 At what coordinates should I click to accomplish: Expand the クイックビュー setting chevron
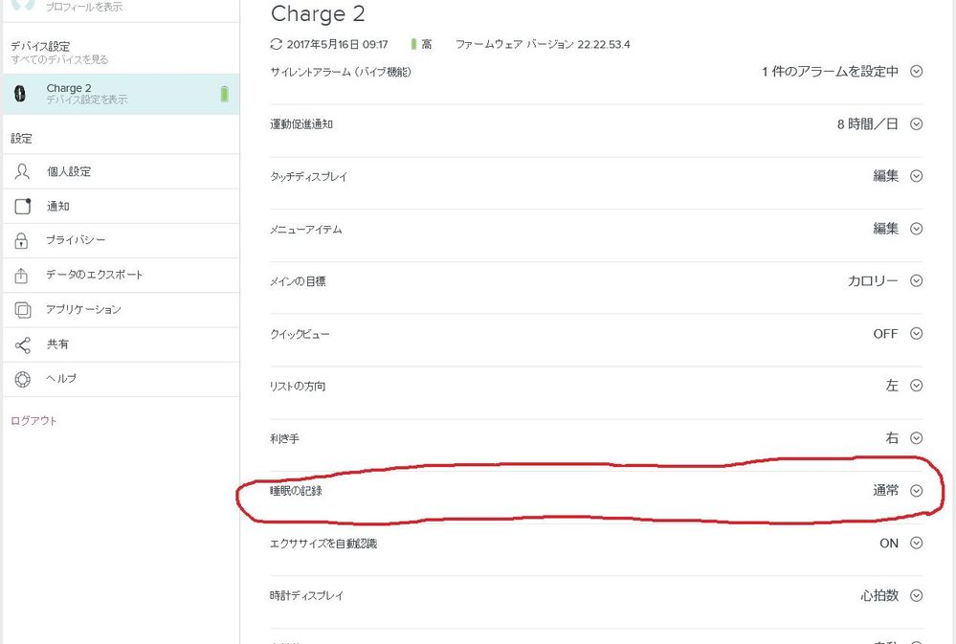tap(916, 333)
